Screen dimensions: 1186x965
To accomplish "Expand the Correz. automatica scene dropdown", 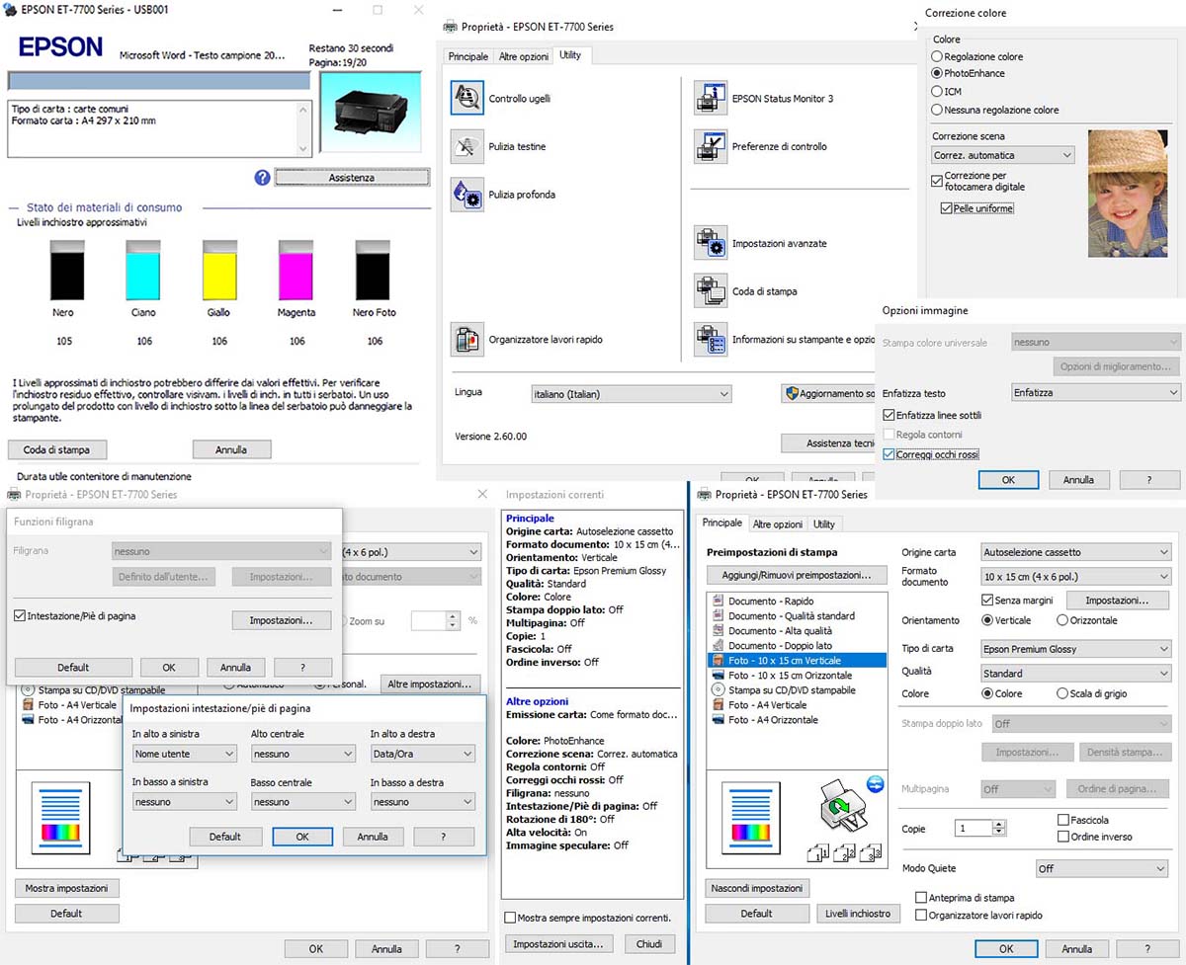I will [x=1003, y=155].
